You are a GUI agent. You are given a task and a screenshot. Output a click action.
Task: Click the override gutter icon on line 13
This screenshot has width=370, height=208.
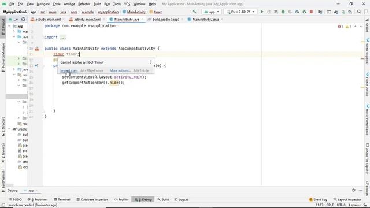click(36, 65)
